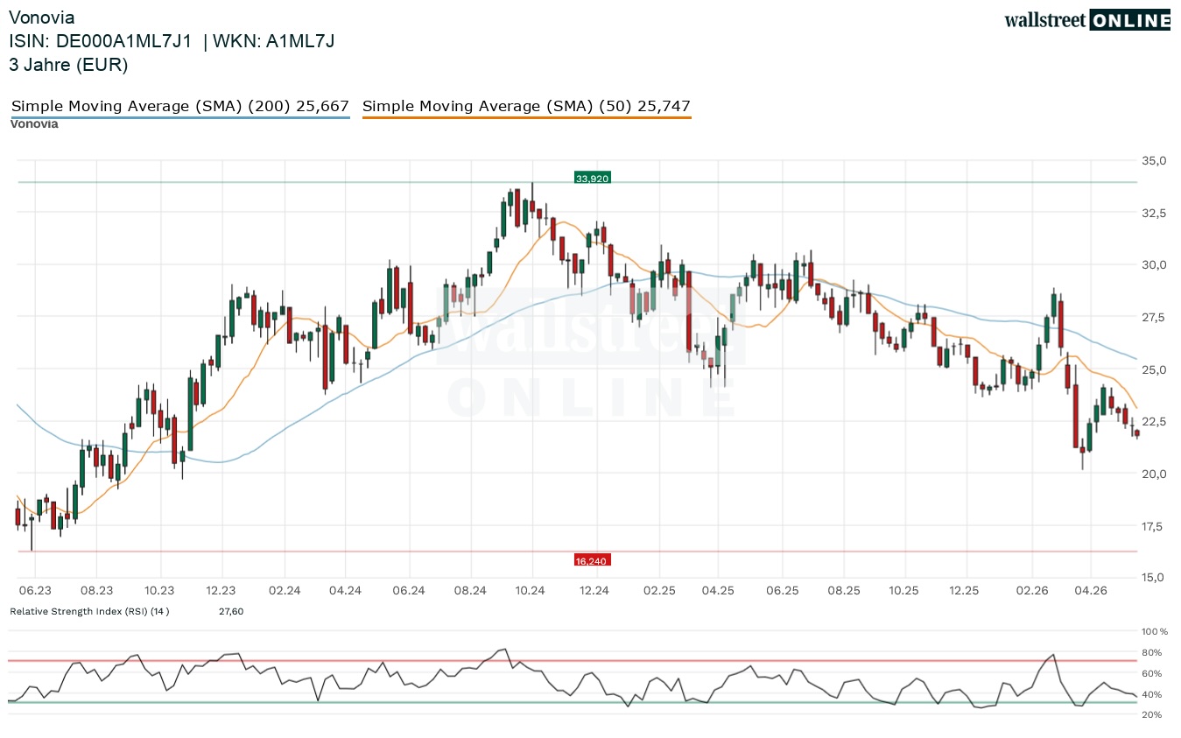Image resolution: width=1181 pixels, height=738 pixels.
Task: Click the 10.24 date axis label
Action: pyautogui.click(x=531, y=591)
